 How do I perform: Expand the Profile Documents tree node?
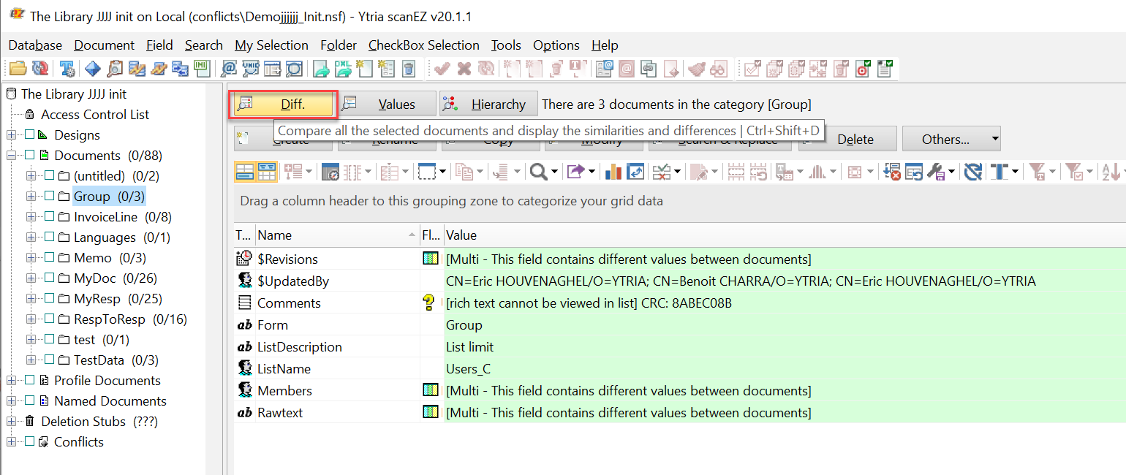[x=11, y=381]
